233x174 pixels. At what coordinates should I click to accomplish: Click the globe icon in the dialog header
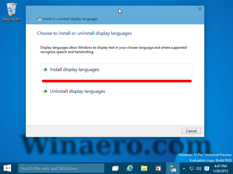tap(39, 19)
